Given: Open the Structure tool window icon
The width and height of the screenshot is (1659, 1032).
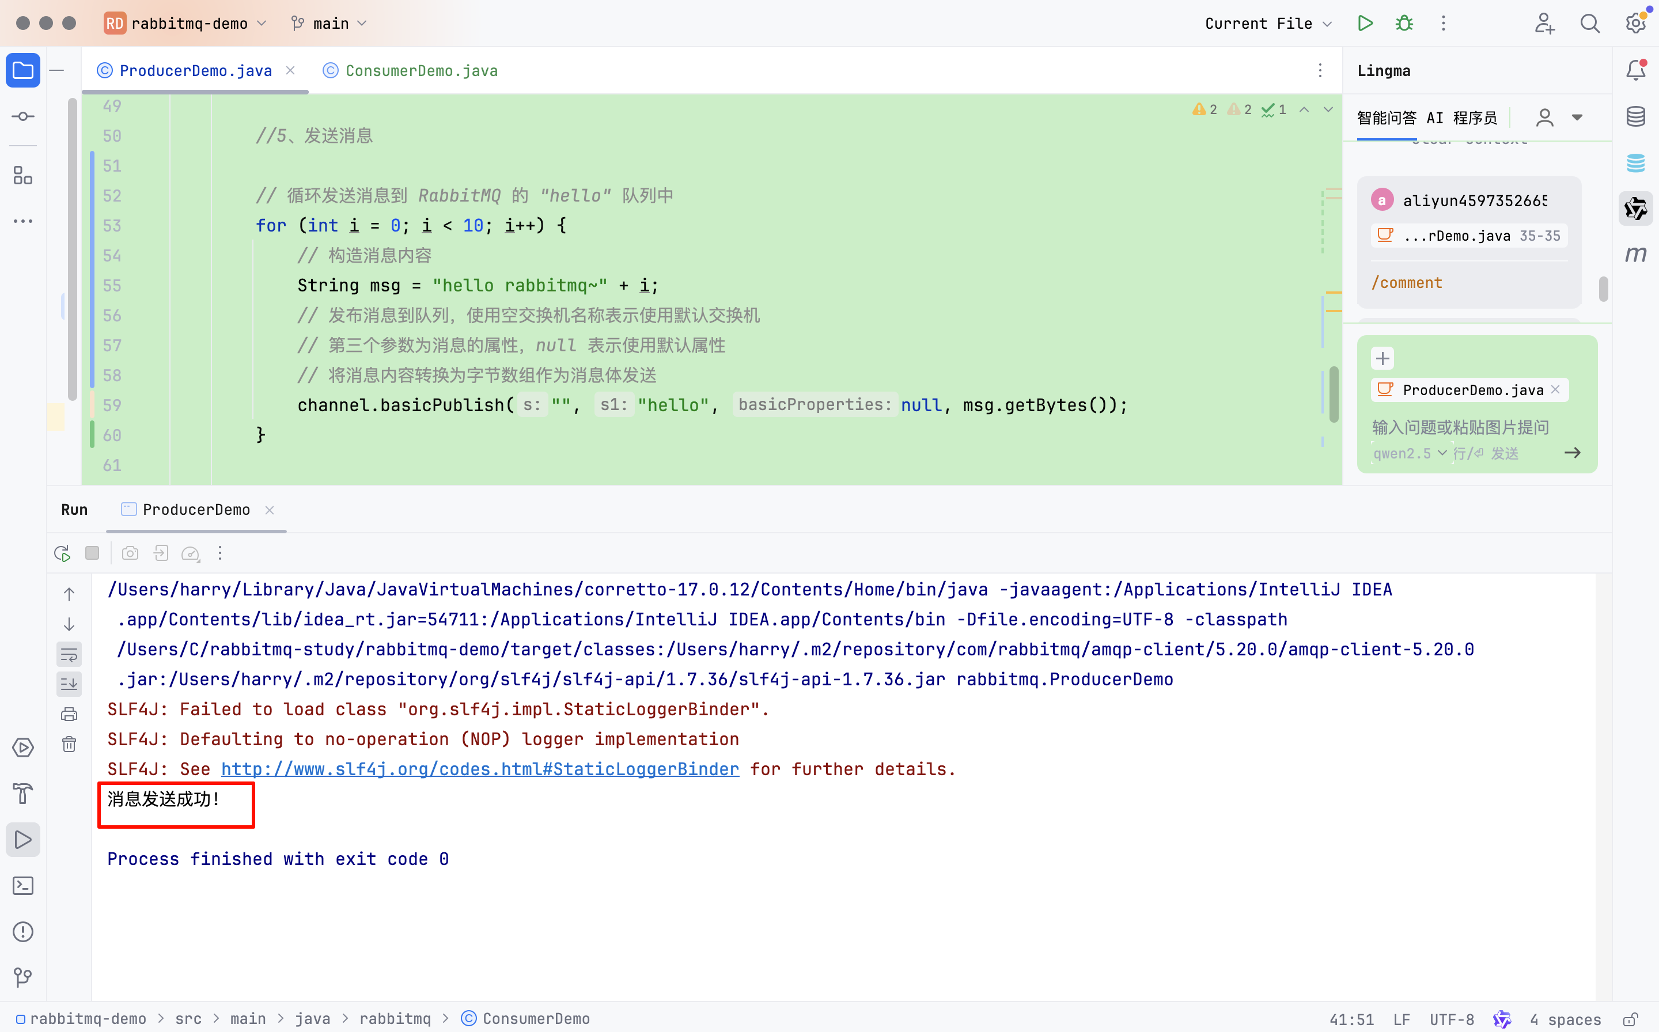Looking at the screenshot, I should 22,176.
